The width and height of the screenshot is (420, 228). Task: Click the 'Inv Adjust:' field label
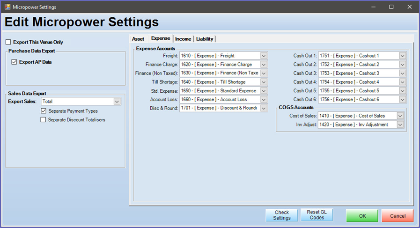coord(306,125)
